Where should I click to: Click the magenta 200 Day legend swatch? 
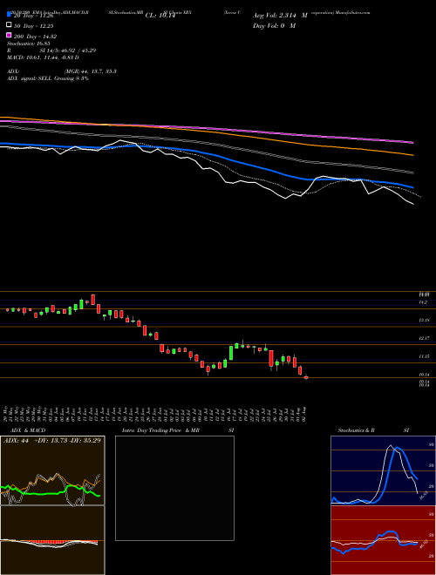(x=9, y=36)
